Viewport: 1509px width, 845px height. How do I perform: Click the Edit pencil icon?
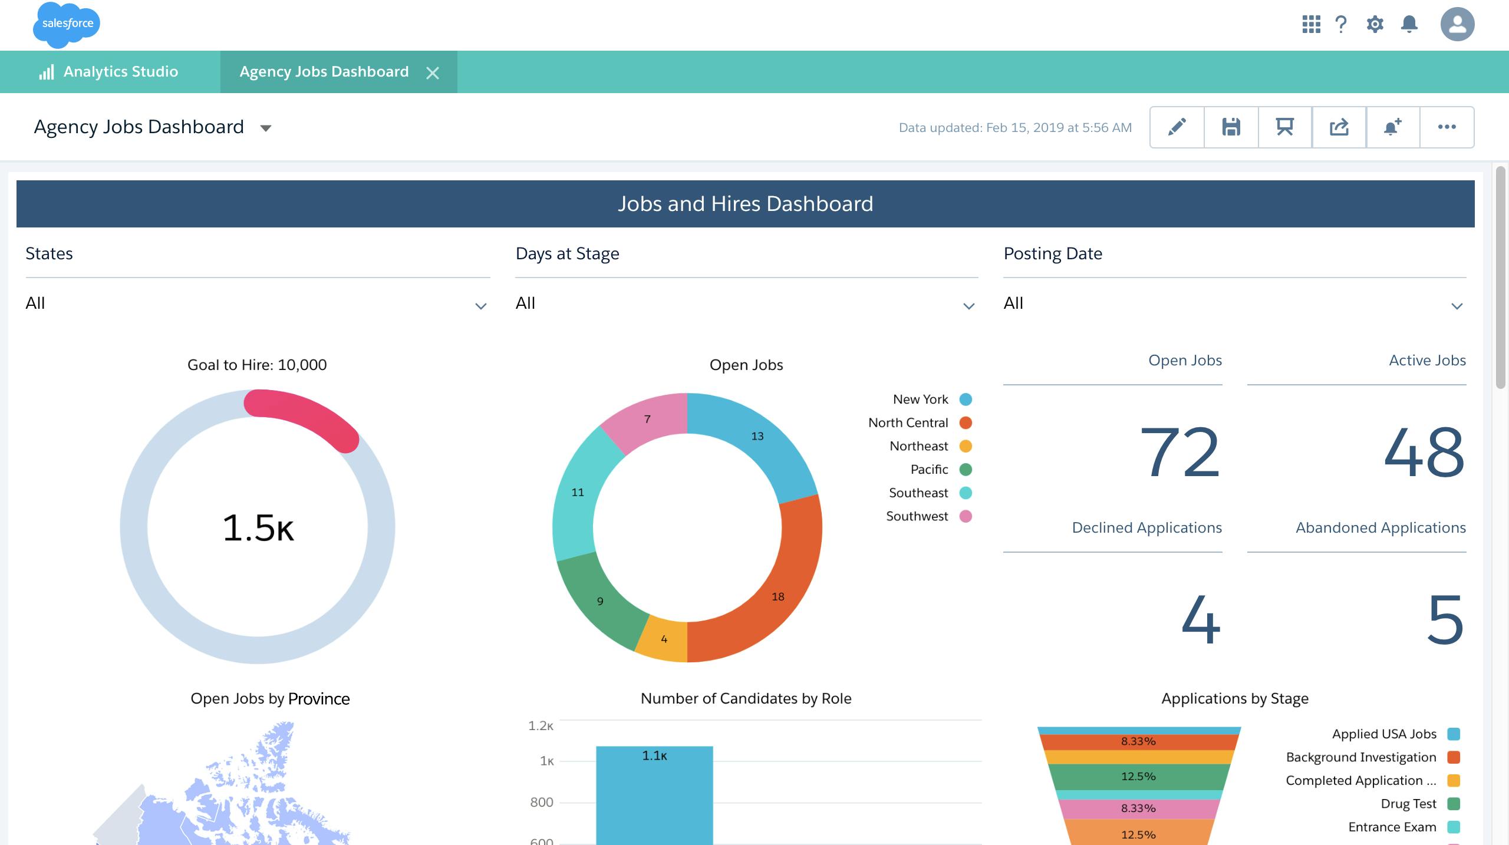(1177, 127)
